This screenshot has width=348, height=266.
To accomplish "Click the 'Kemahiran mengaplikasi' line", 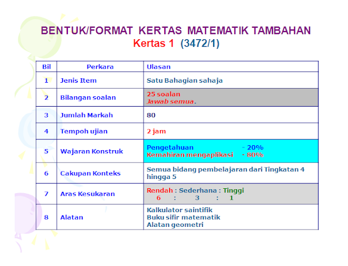I will pyautogui.click(x=190, y=155).
